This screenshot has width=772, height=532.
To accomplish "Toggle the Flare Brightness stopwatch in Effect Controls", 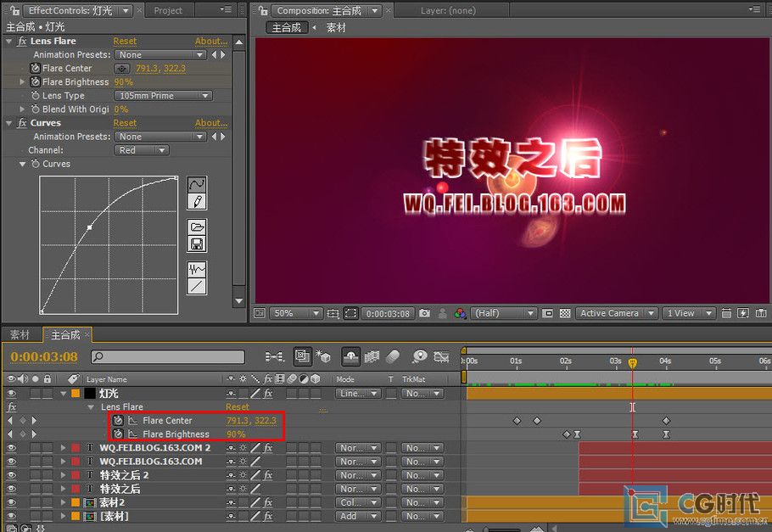I will (35, 81).
